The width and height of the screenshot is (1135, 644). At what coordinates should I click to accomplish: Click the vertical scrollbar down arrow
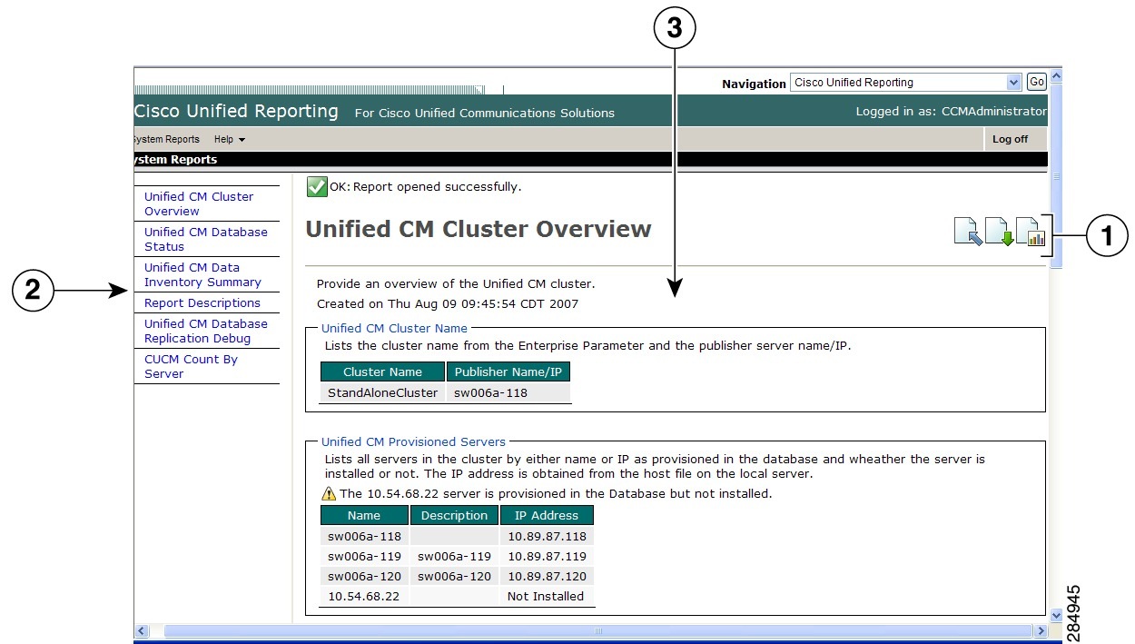(x=1056, y=614)
